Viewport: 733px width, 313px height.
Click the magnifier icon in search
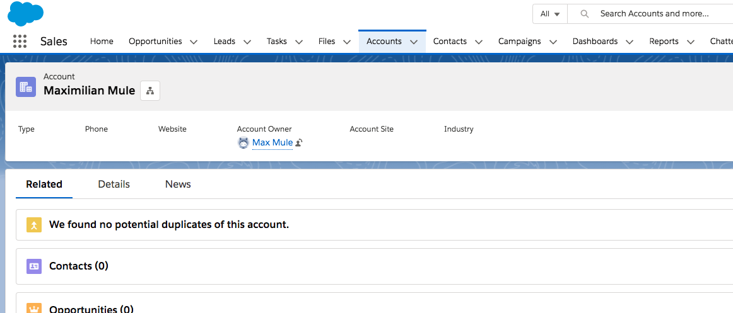pyautogui.click(x=584, y=14)
